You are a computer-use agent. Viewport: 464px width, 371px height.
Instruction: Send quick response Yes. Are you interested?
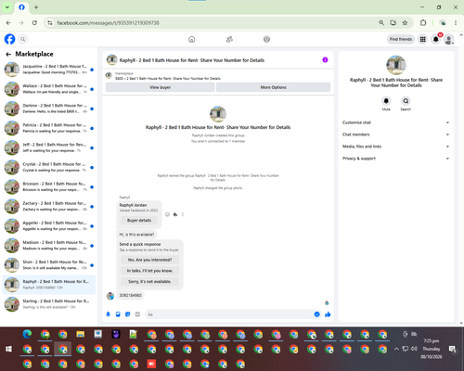tap(149, 260)
